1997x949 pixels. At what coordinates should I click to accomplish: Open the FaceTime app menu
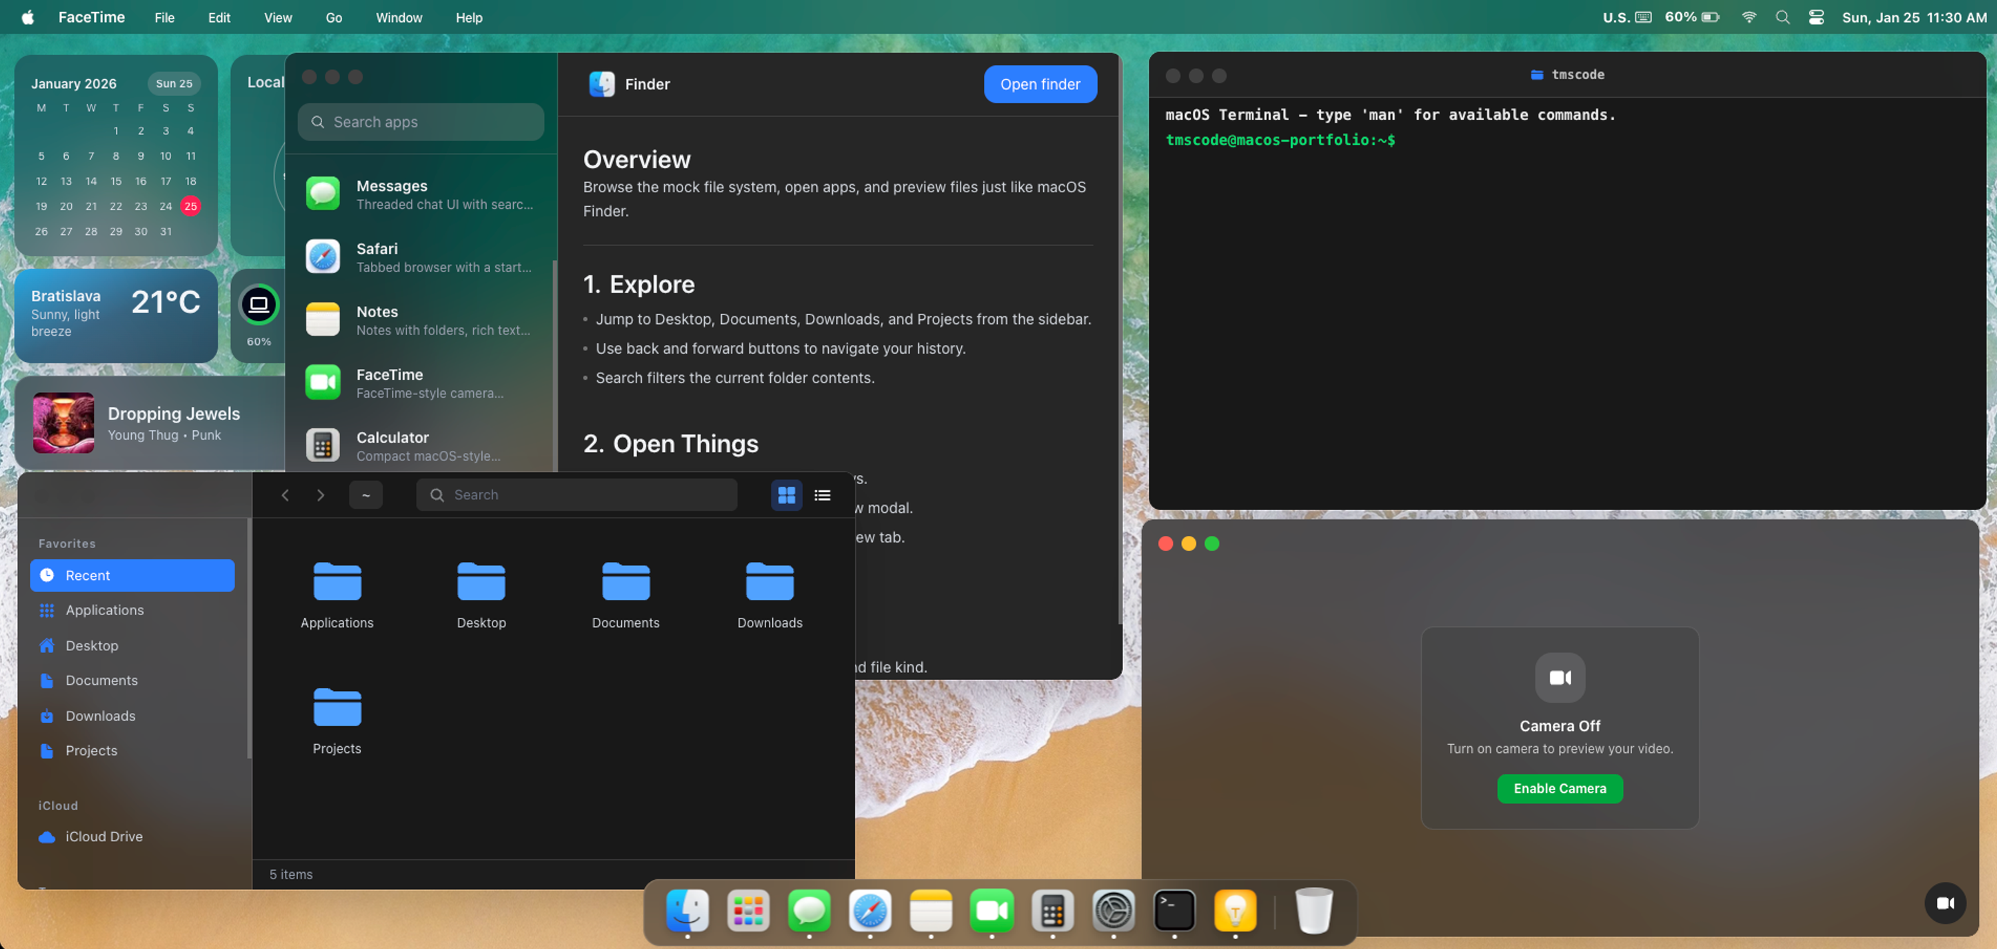pos(91,17)
